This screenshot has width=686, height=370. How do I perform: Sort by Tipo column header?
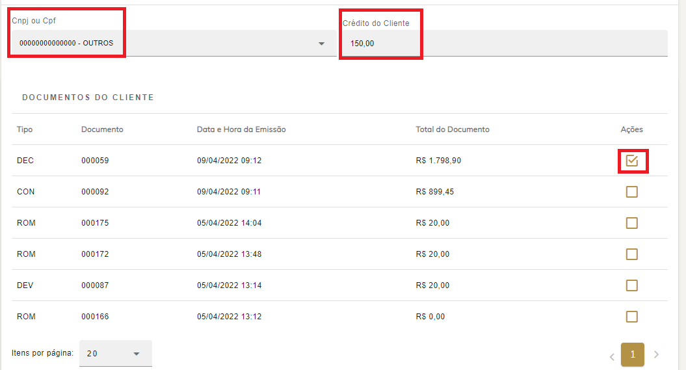(x=25, y=129)
